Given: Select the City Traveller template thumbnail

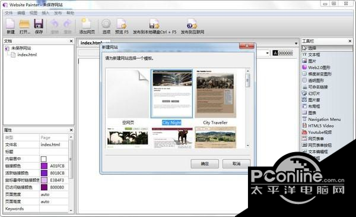Looking at the screenshot, I should tap(215, 94).
